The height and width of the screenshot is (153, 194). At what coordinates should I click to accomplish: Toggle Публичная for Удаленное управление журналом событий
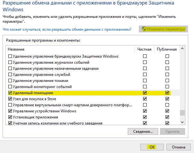(x=167, y=62)
